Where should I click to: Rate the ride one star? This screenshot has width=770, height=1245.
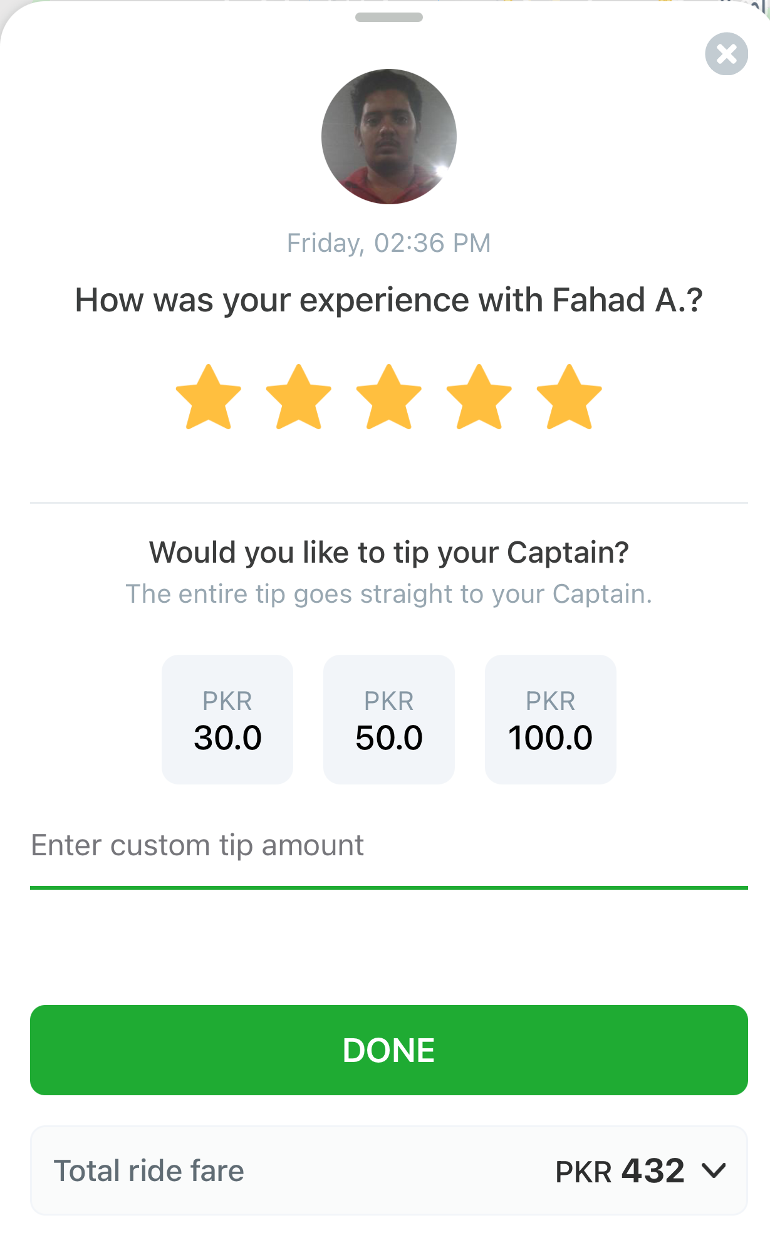[209, 398]
